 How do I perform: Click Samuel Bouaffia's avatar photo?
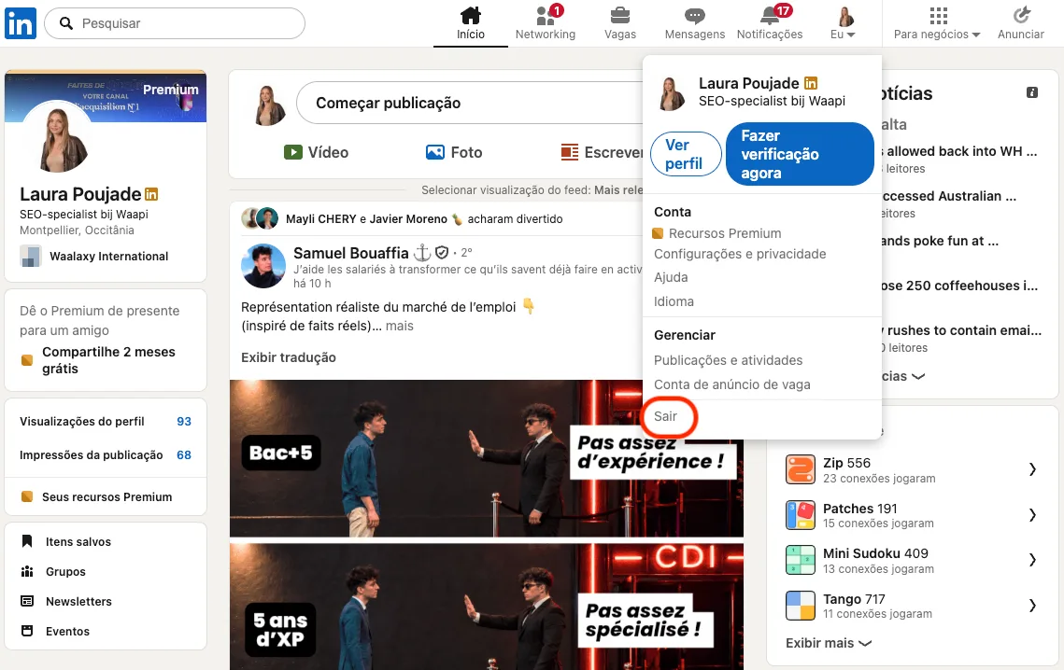(263, 266)
